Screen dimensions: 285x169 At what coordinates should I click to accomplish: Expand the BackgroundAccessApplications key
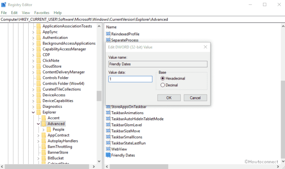click(x=33, y=44)
